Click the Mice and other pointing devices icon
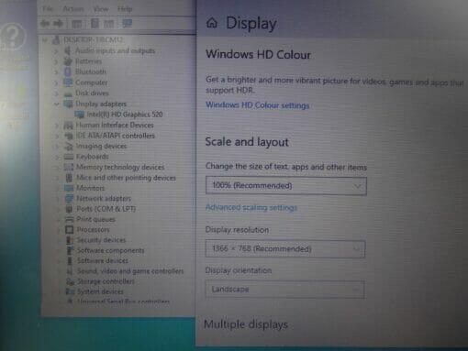This screenshot has width=468, height=351. 69,178
